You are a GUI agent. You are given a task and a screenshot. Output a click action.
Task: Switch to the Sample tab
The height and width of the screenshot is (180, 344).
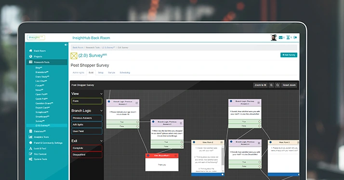coord(111,73)
